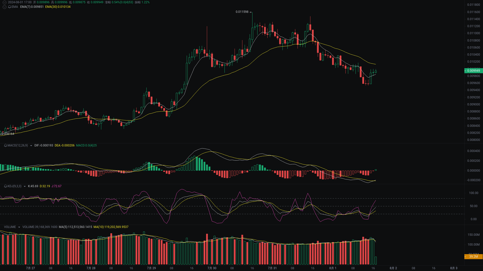The height and width of the screenshot is (271, 483).
Task: Click the low price 0.009875
Action: point(79,2)
